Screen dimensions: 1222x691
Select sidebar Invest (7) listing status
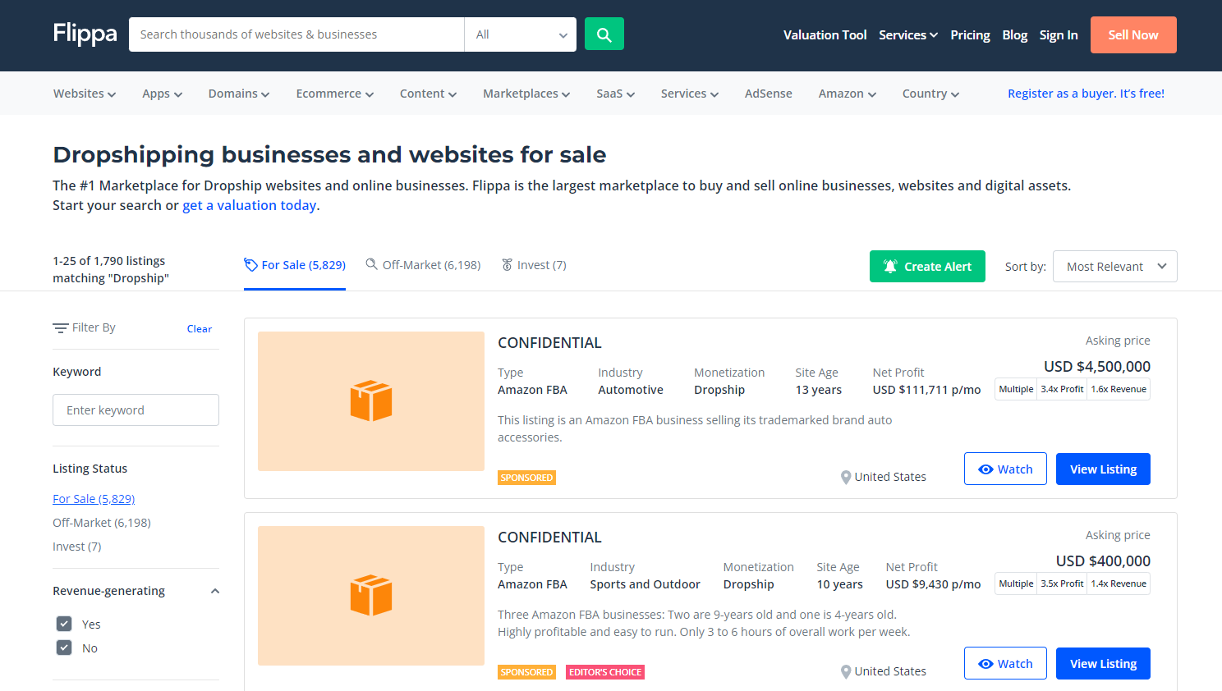77,547
